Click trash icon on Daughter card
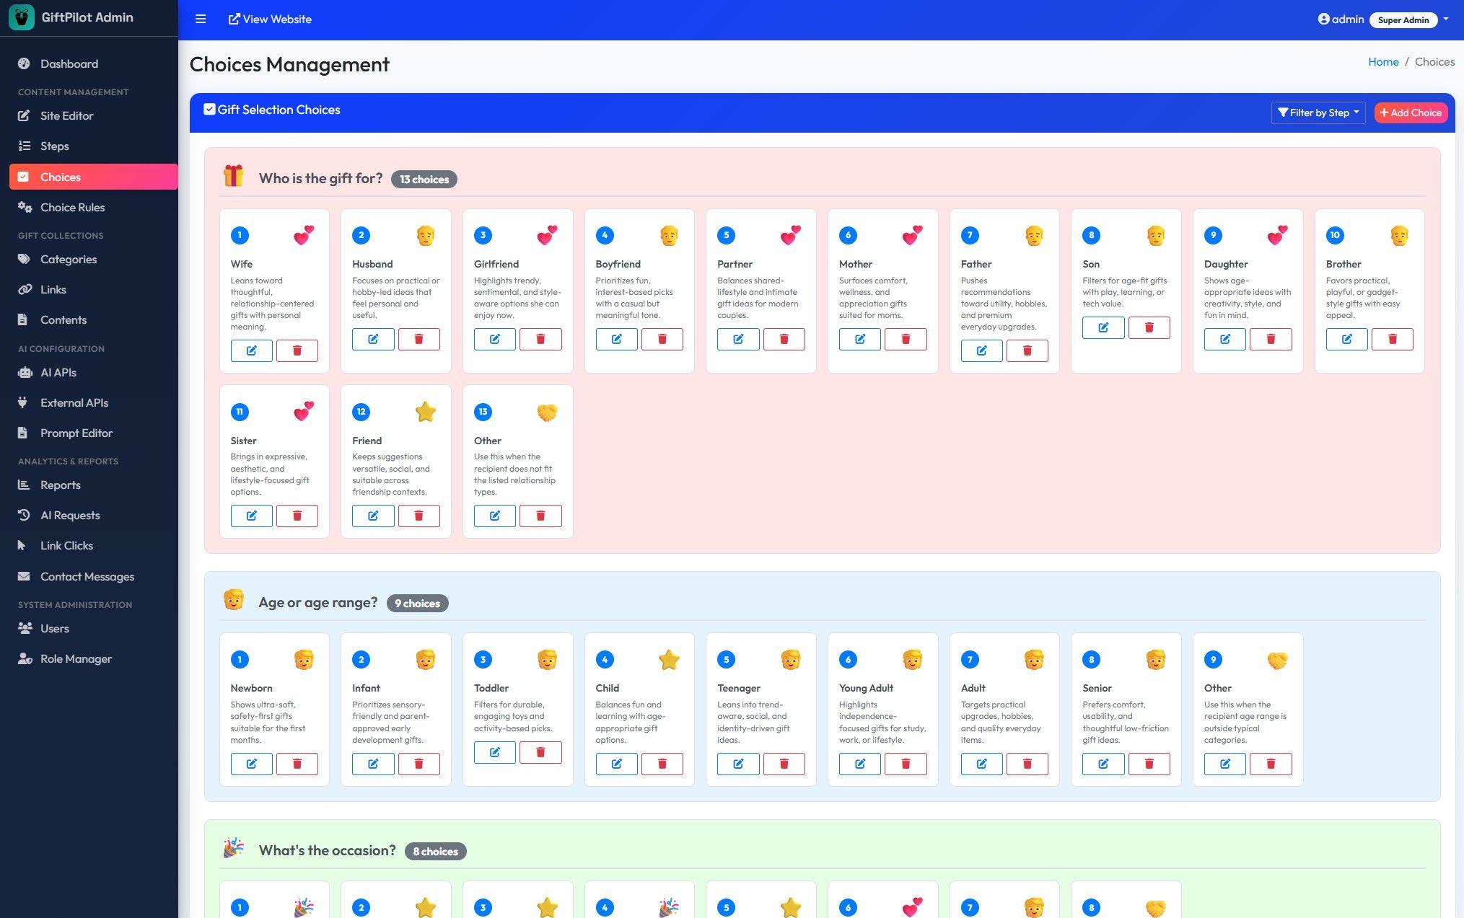The height and width of the screenshot is (918, 1464). 1271,339
